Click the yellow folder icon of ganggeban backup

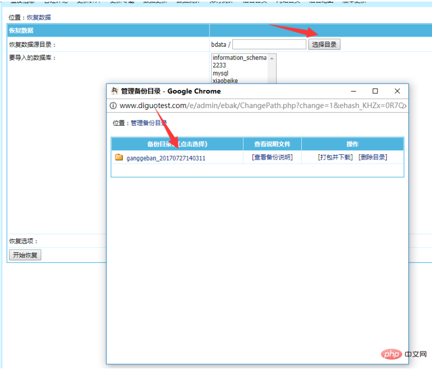pyautogui.click(x=119, y=157)
